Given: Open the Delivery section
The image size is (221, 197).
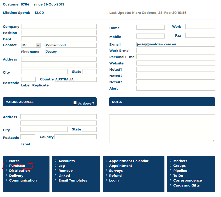Looking at the screenshot, I should [16, 176].
